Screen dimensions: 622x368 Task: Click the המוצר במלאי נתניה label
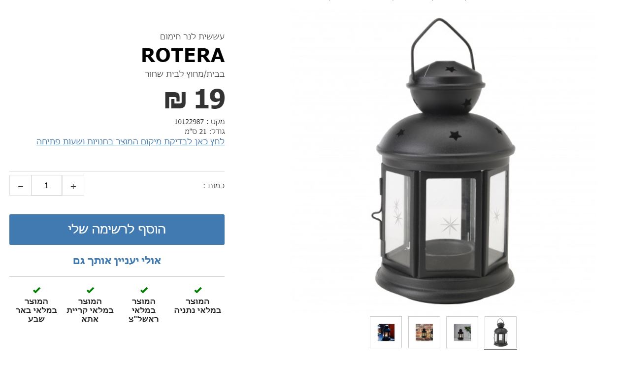tap(197, 306)
